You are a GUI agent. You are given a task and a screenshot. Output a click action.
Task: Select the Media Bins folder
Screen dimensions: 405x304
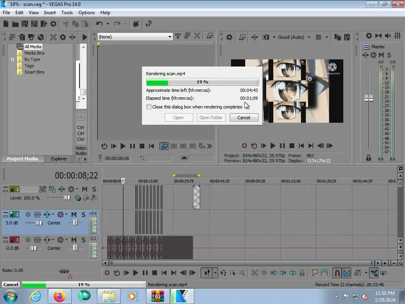tap(34, 53)
